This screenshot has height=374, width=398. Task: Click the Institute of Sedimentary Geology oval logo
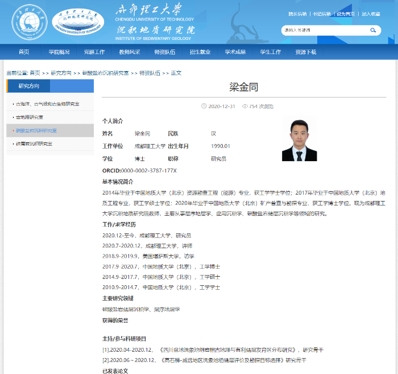click(x=78, y=22)
